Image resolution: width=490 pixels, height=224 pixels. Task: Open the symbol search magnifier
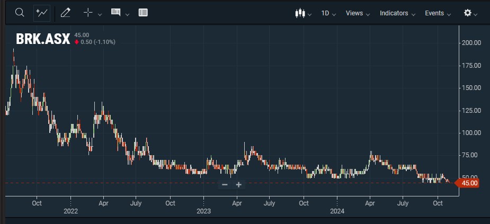click(20, 13)
